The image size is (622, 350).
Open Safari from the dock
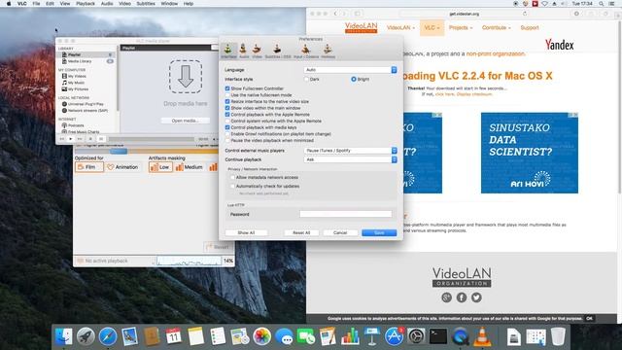(x=108, y=337)
